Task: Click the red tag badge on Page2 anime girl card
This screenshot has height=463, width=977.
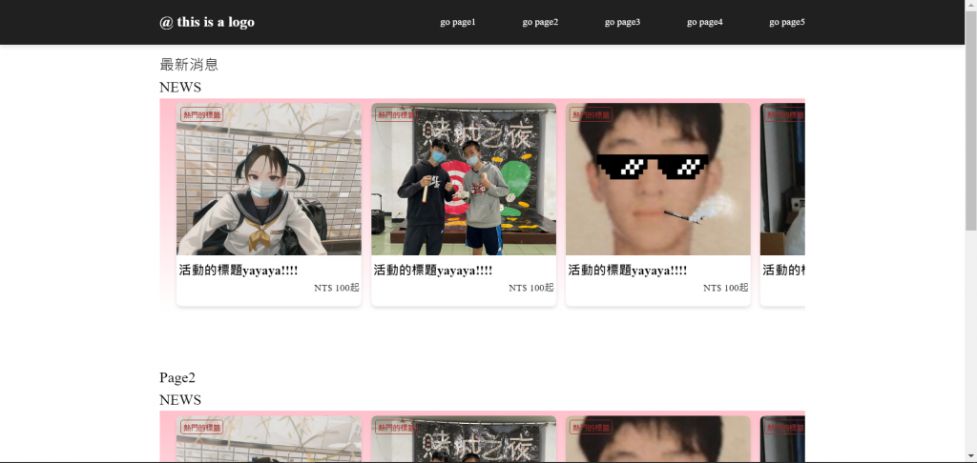Action: (202, 428)
